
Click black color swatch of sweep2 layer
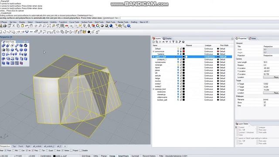point(184,86)
